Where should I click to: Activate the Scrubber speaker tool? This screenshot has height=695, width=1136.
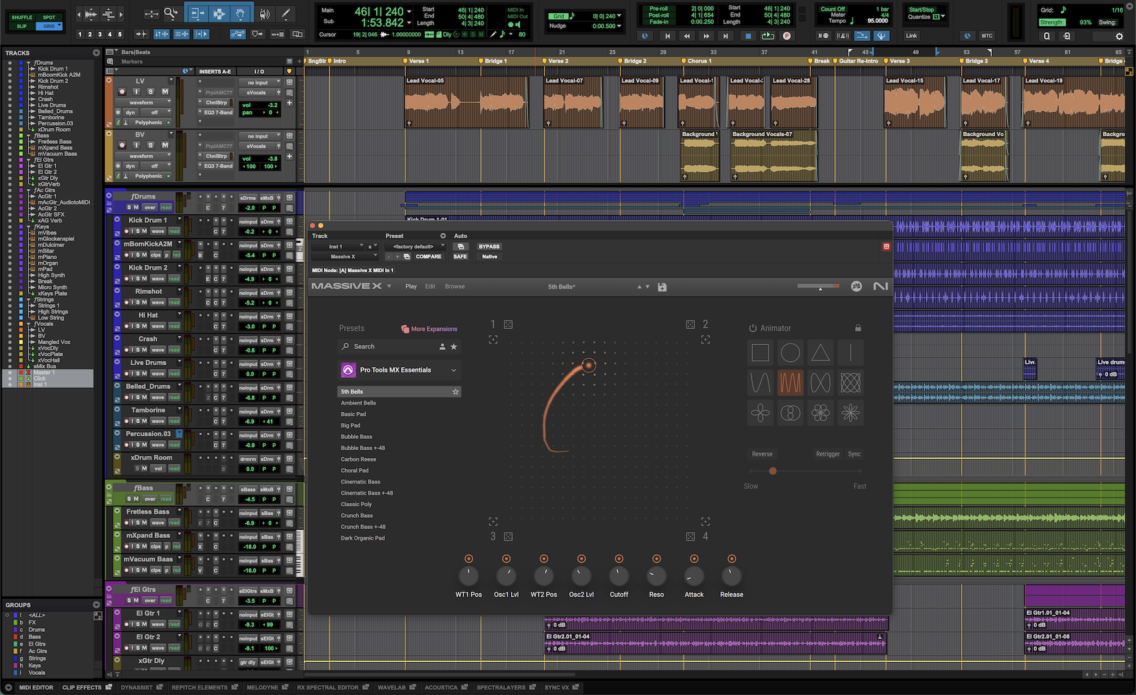[x=264, y=13]
